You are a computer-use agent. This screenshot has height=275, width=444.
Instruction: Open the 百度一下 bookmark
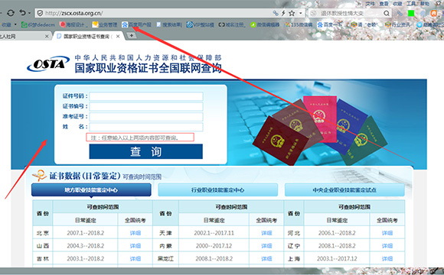(x=329, y=24)
